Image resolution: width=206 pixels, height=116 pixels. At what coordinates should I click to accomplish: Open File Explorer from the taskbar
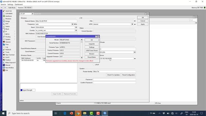point(85,113)
